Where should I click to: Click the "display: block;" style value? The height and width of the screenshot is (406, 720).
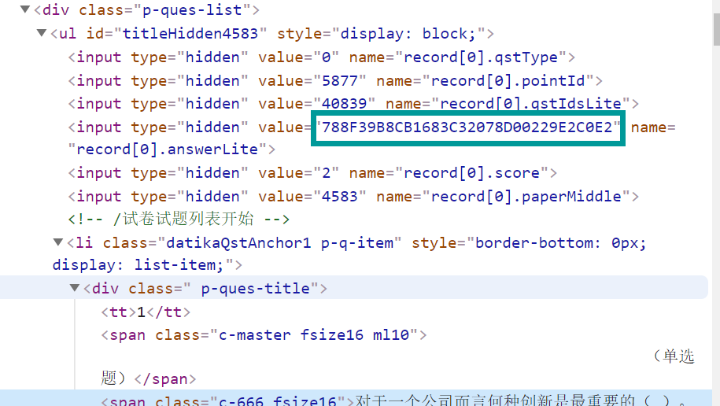pos(408,34)
